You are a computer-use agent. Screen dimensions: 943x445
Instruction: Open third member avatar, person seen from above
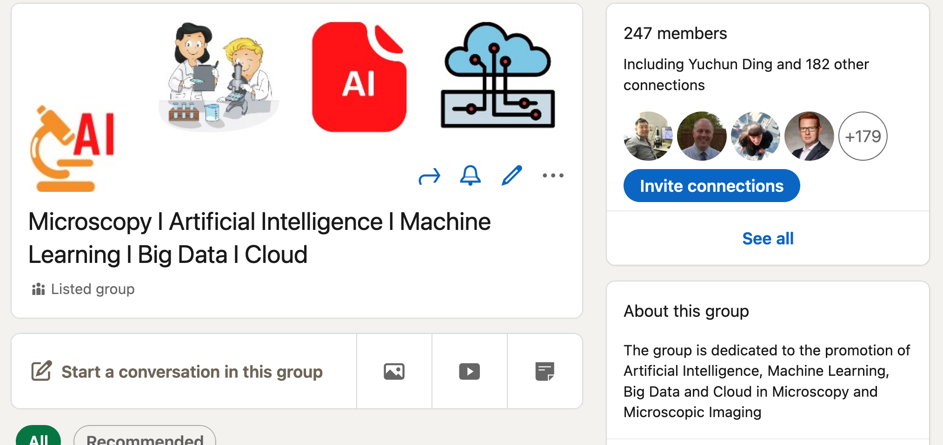click(x=756, y=136)
